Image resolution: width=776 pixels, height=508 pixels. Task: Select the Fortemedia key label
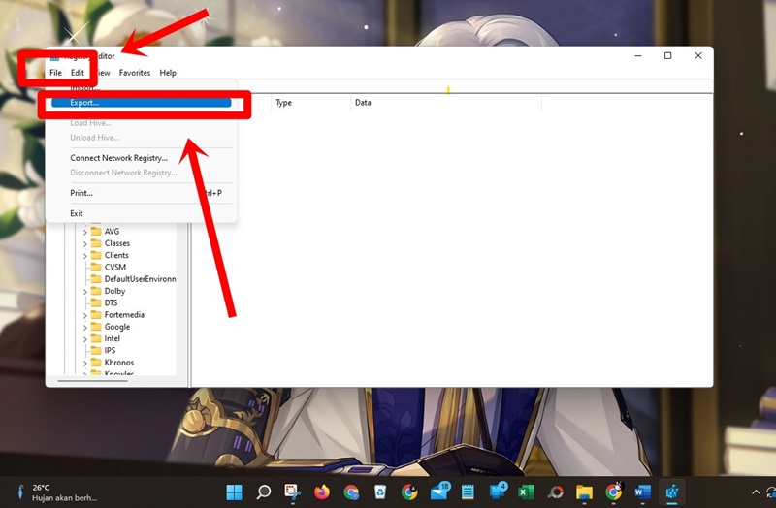(124, 315)
